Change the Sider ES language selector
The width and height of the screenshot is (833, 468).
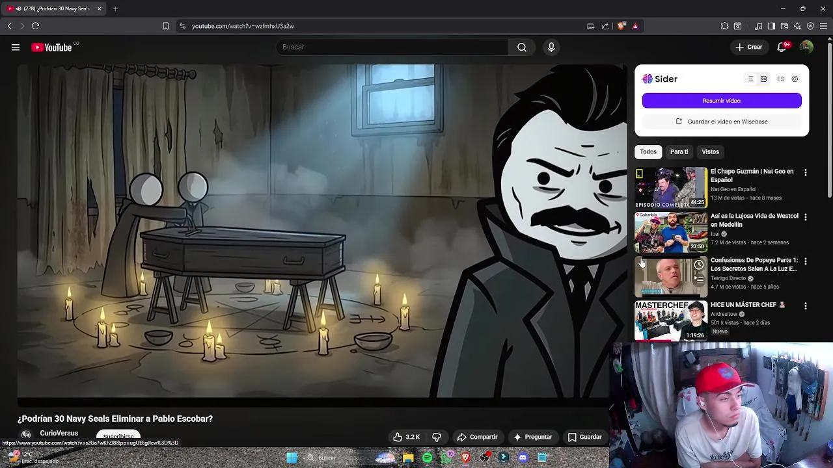click(780, 79)
